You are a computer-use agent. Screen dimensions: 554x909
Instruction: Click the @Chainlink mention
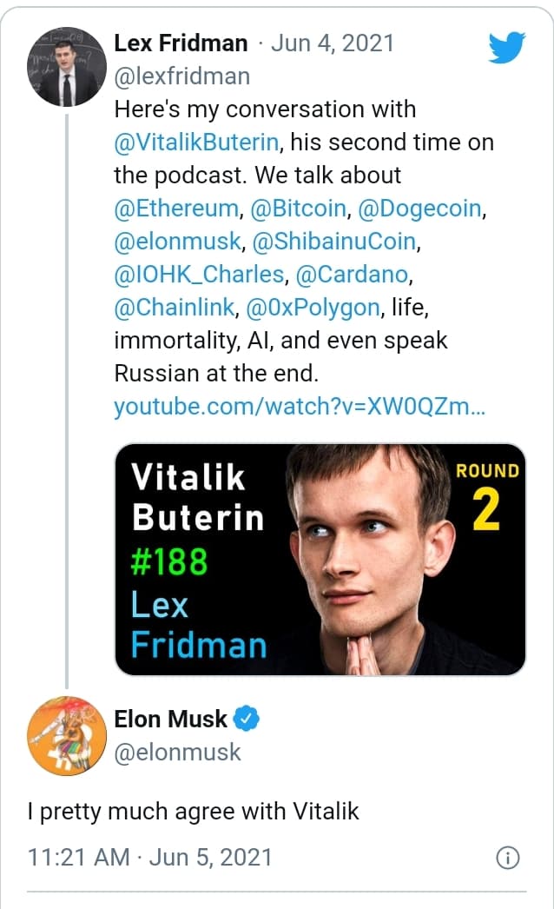coord(175,308)
